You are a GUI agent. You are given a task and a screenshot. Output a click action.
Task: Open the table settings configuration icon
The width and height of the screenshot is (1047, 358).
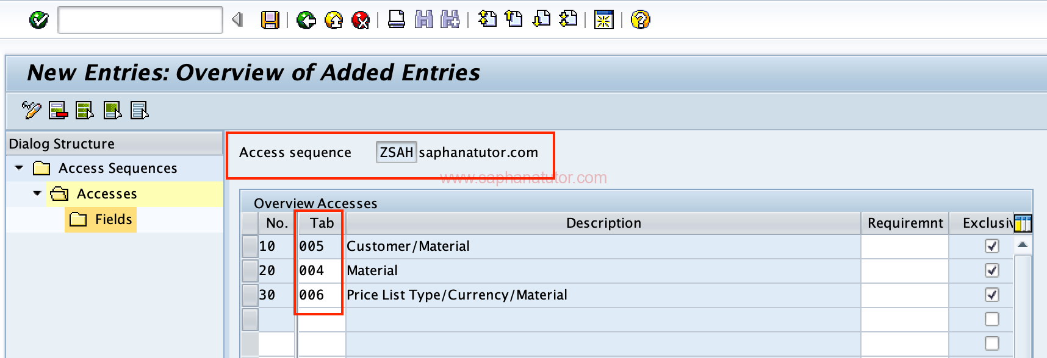click(1023, 223)
